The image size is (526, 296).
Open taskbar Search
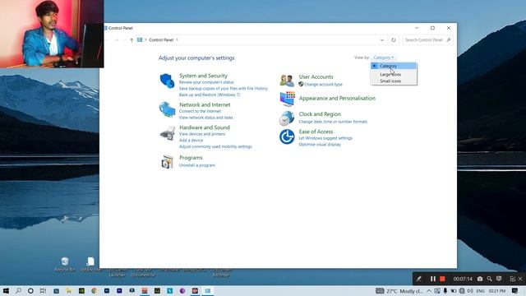(18, 291)
